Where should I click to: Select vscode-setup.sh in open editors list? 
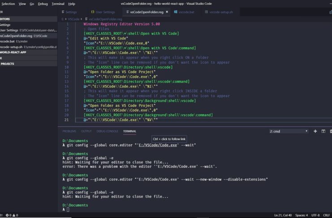(29, 47)
